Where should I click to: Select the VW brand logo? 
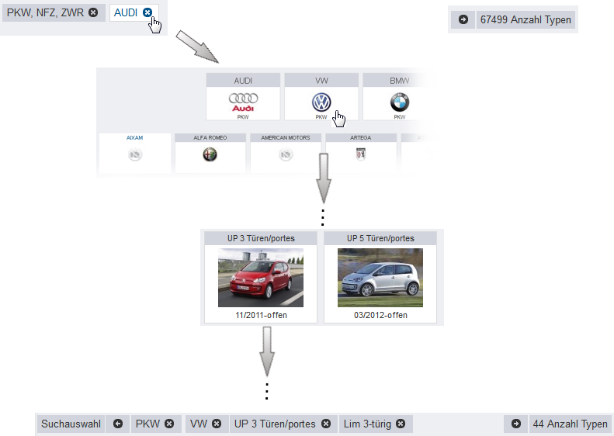pos(321,102)
